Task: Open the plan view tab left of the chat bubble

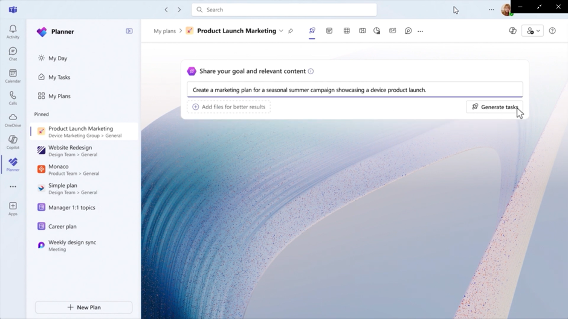Action: [x=392, y=31]
